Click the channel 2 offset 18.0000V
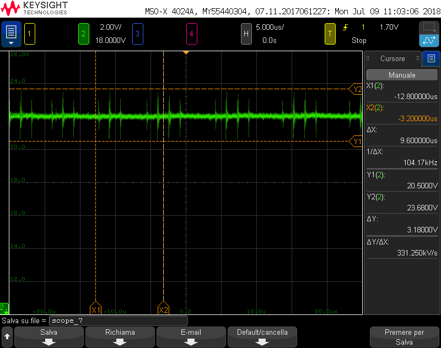 110,40
